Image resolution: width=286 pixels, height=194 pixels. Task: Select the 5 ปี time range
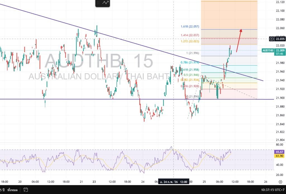coord(2,190)
